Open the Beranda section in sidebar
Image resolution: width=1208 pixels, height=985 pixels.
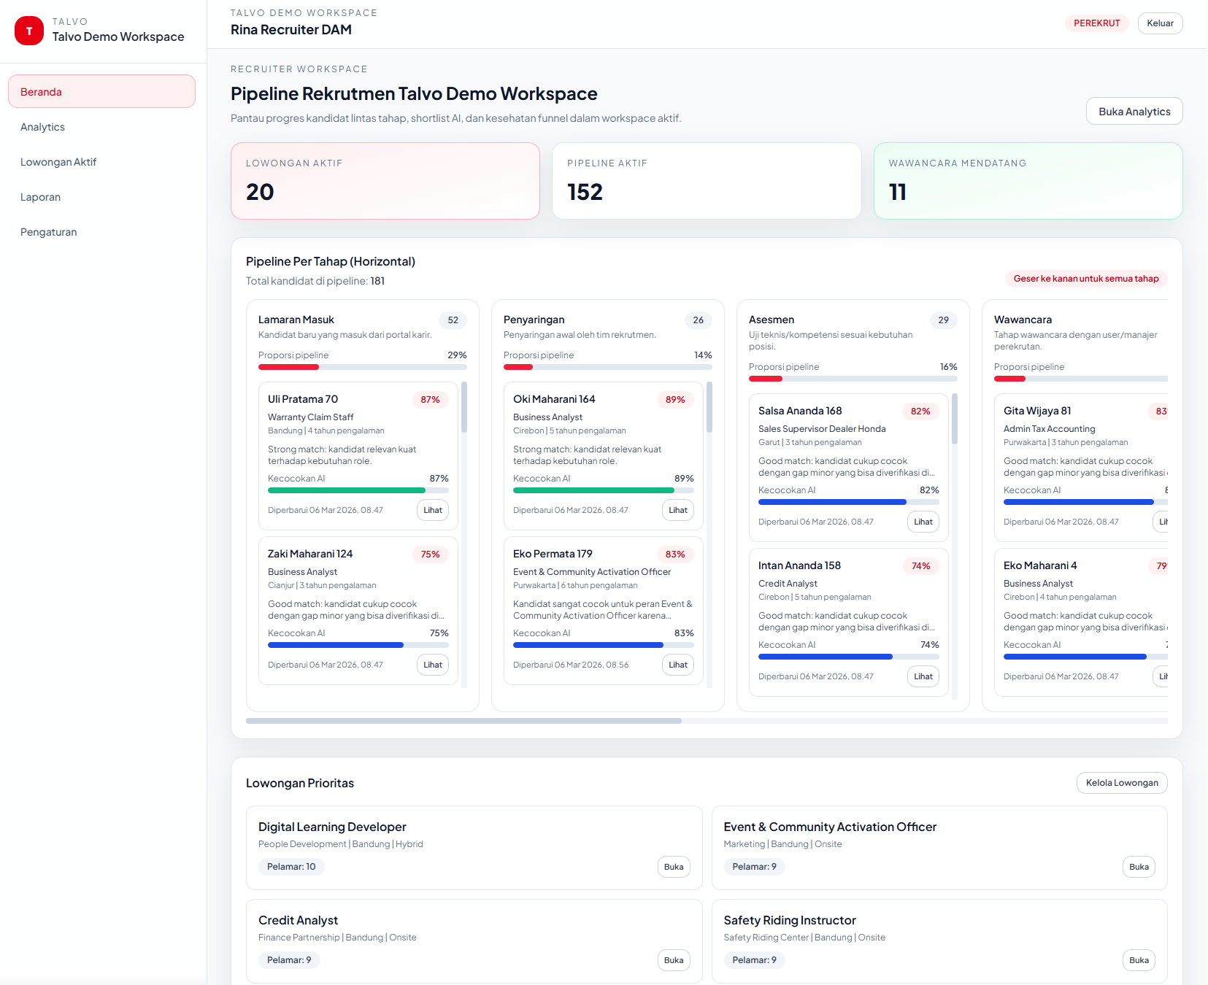(x=101, y=91)
